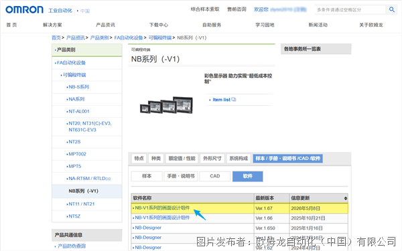
Task: Open NB-Designer link for Ver.1.650
Action: 148,228
